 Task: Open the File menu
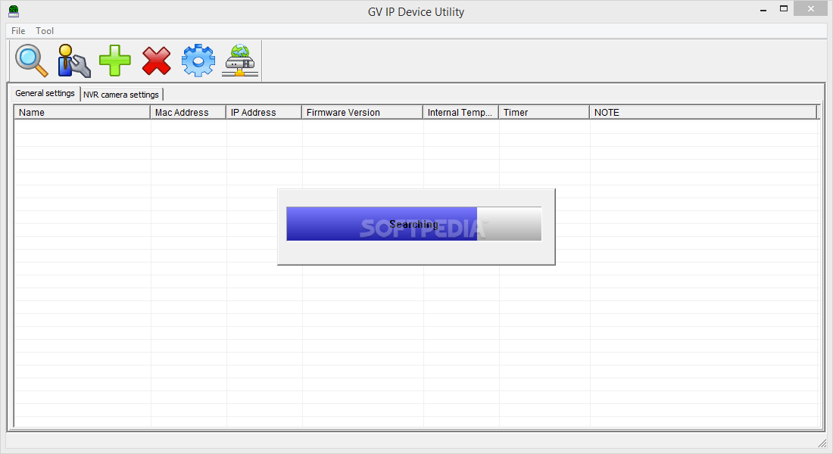pos(18,31)
